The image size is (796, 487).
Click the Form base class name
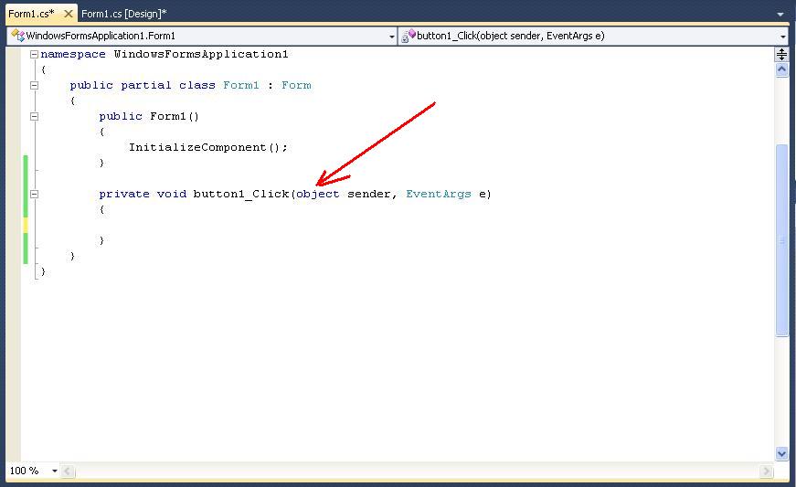tap(296, 85)
